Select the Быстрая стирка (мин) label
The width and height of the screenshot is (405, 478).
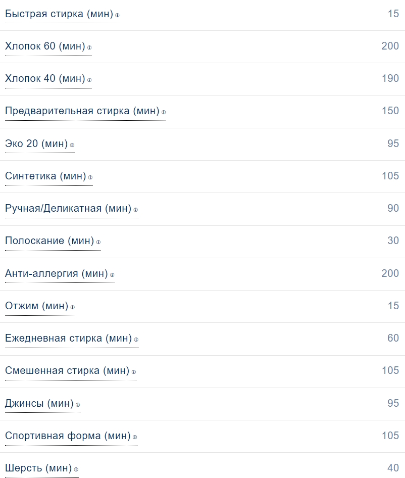(x=59, y=14)
